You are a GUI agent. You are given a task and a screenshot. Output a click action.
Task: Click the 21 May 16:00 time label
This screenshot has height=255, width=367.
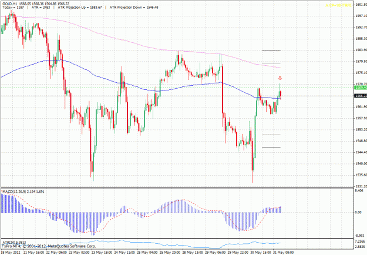point(33,253)
